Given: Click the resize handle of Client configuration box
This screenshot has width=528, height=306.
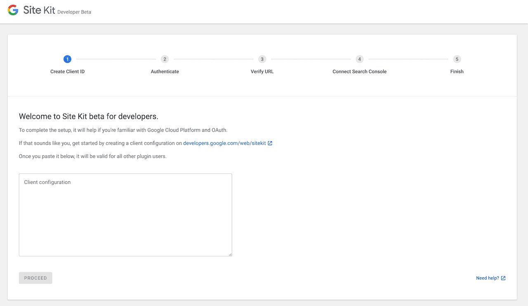Looking at the screenshot, I should (x=230, y=254).
